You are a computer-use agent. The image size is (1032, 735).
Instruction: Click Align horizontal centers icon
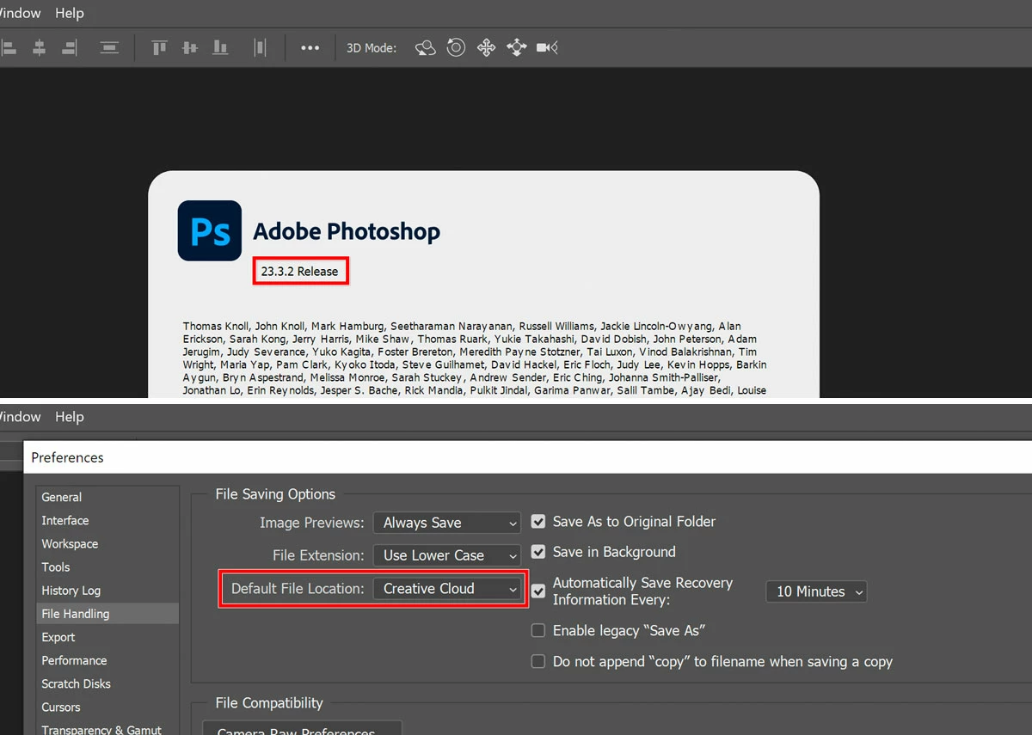39,48
